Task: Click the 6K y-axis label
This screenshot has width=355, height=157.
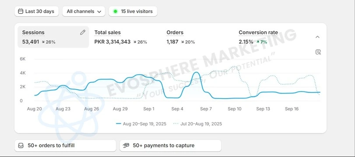Action: pos(23,59)
